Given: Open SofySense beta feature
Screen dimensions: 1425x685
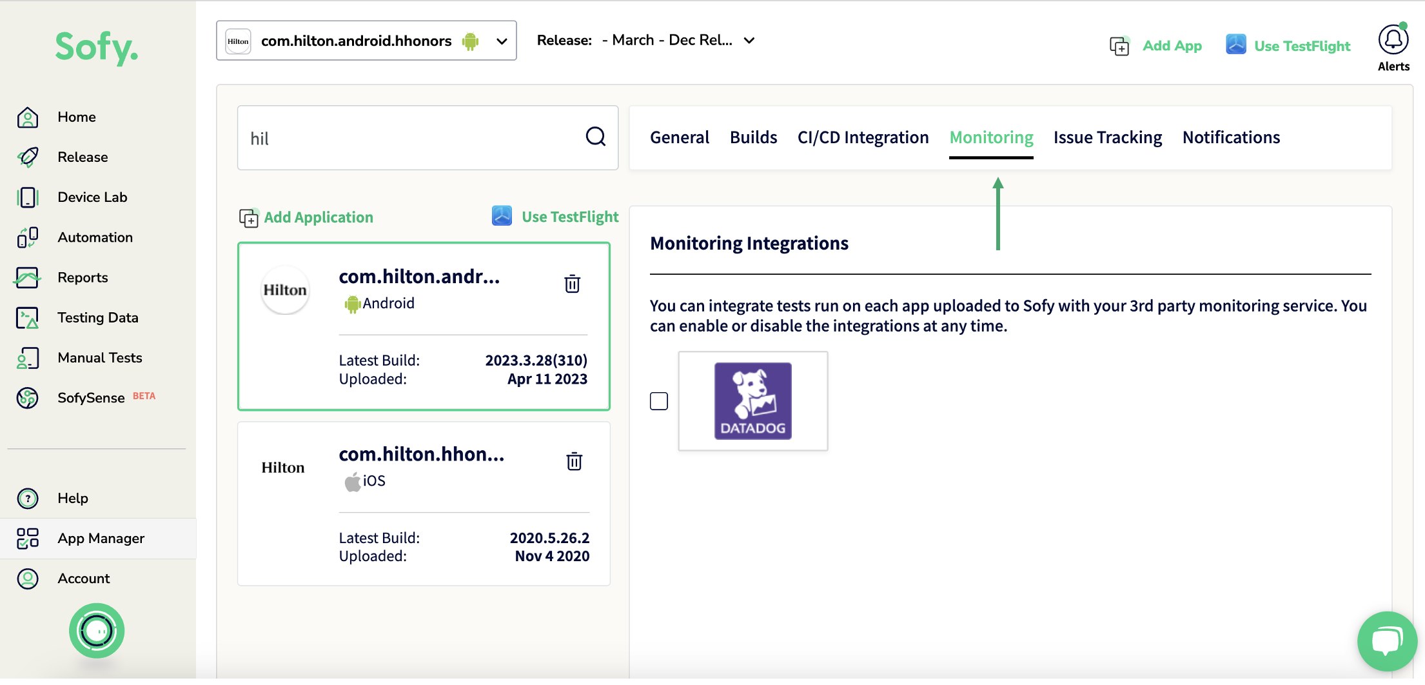Looking at the screenshot, I should click(90, 397).
